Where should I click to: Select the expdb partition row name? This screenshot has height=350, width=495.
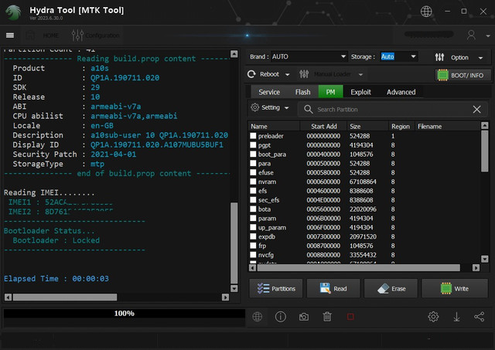[267, 236]
